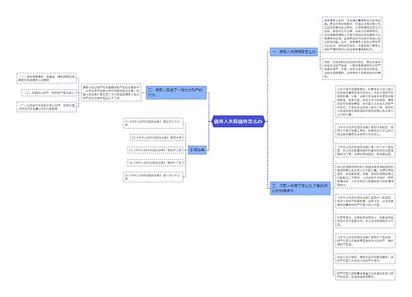The image size is (412, 297).
Task: Click the second paragraph under section 一
Action: 353,69
